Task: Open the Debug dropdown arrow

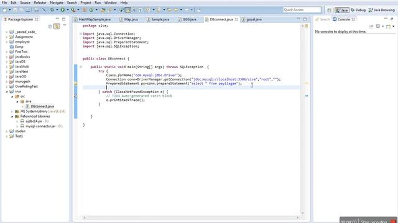Action: pyautogui.click(x=57, y=10)
